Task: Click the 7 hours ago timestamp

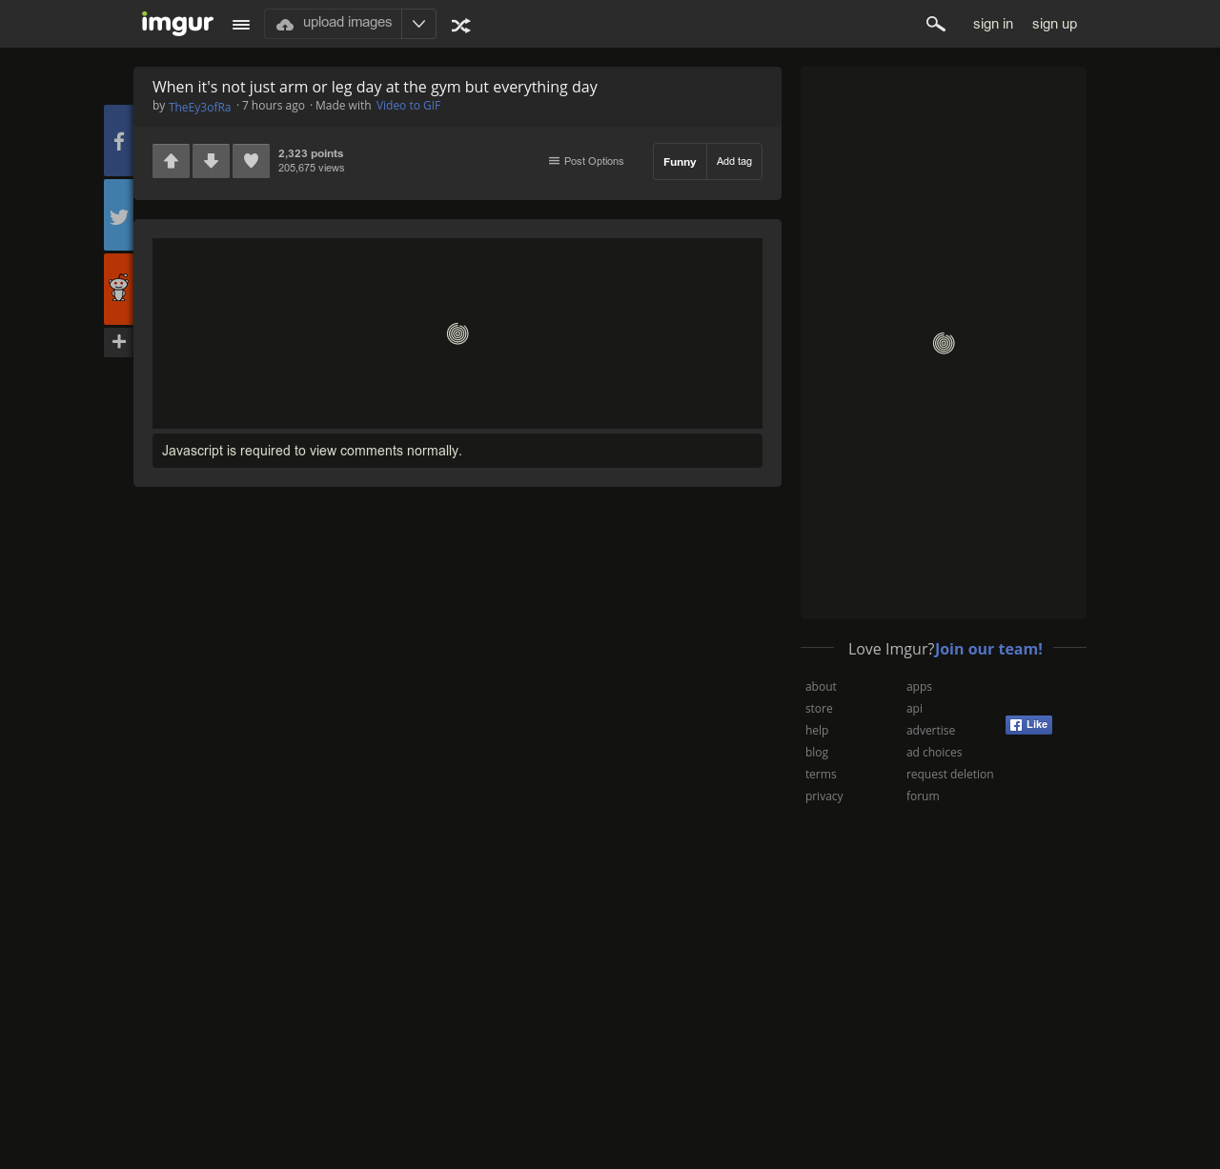Action: point(274,106)
